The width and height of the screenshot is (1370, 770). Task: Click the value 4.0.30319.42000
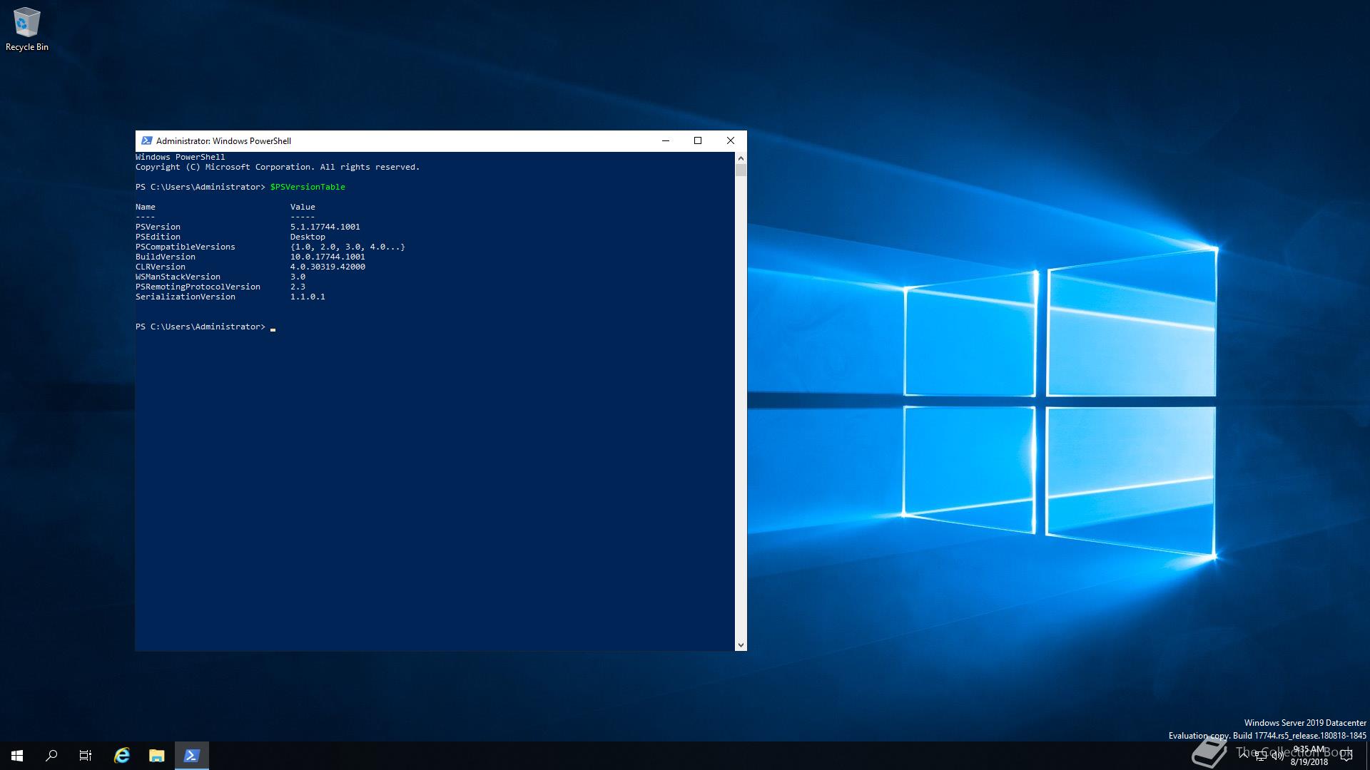click(x=328, y=267)
